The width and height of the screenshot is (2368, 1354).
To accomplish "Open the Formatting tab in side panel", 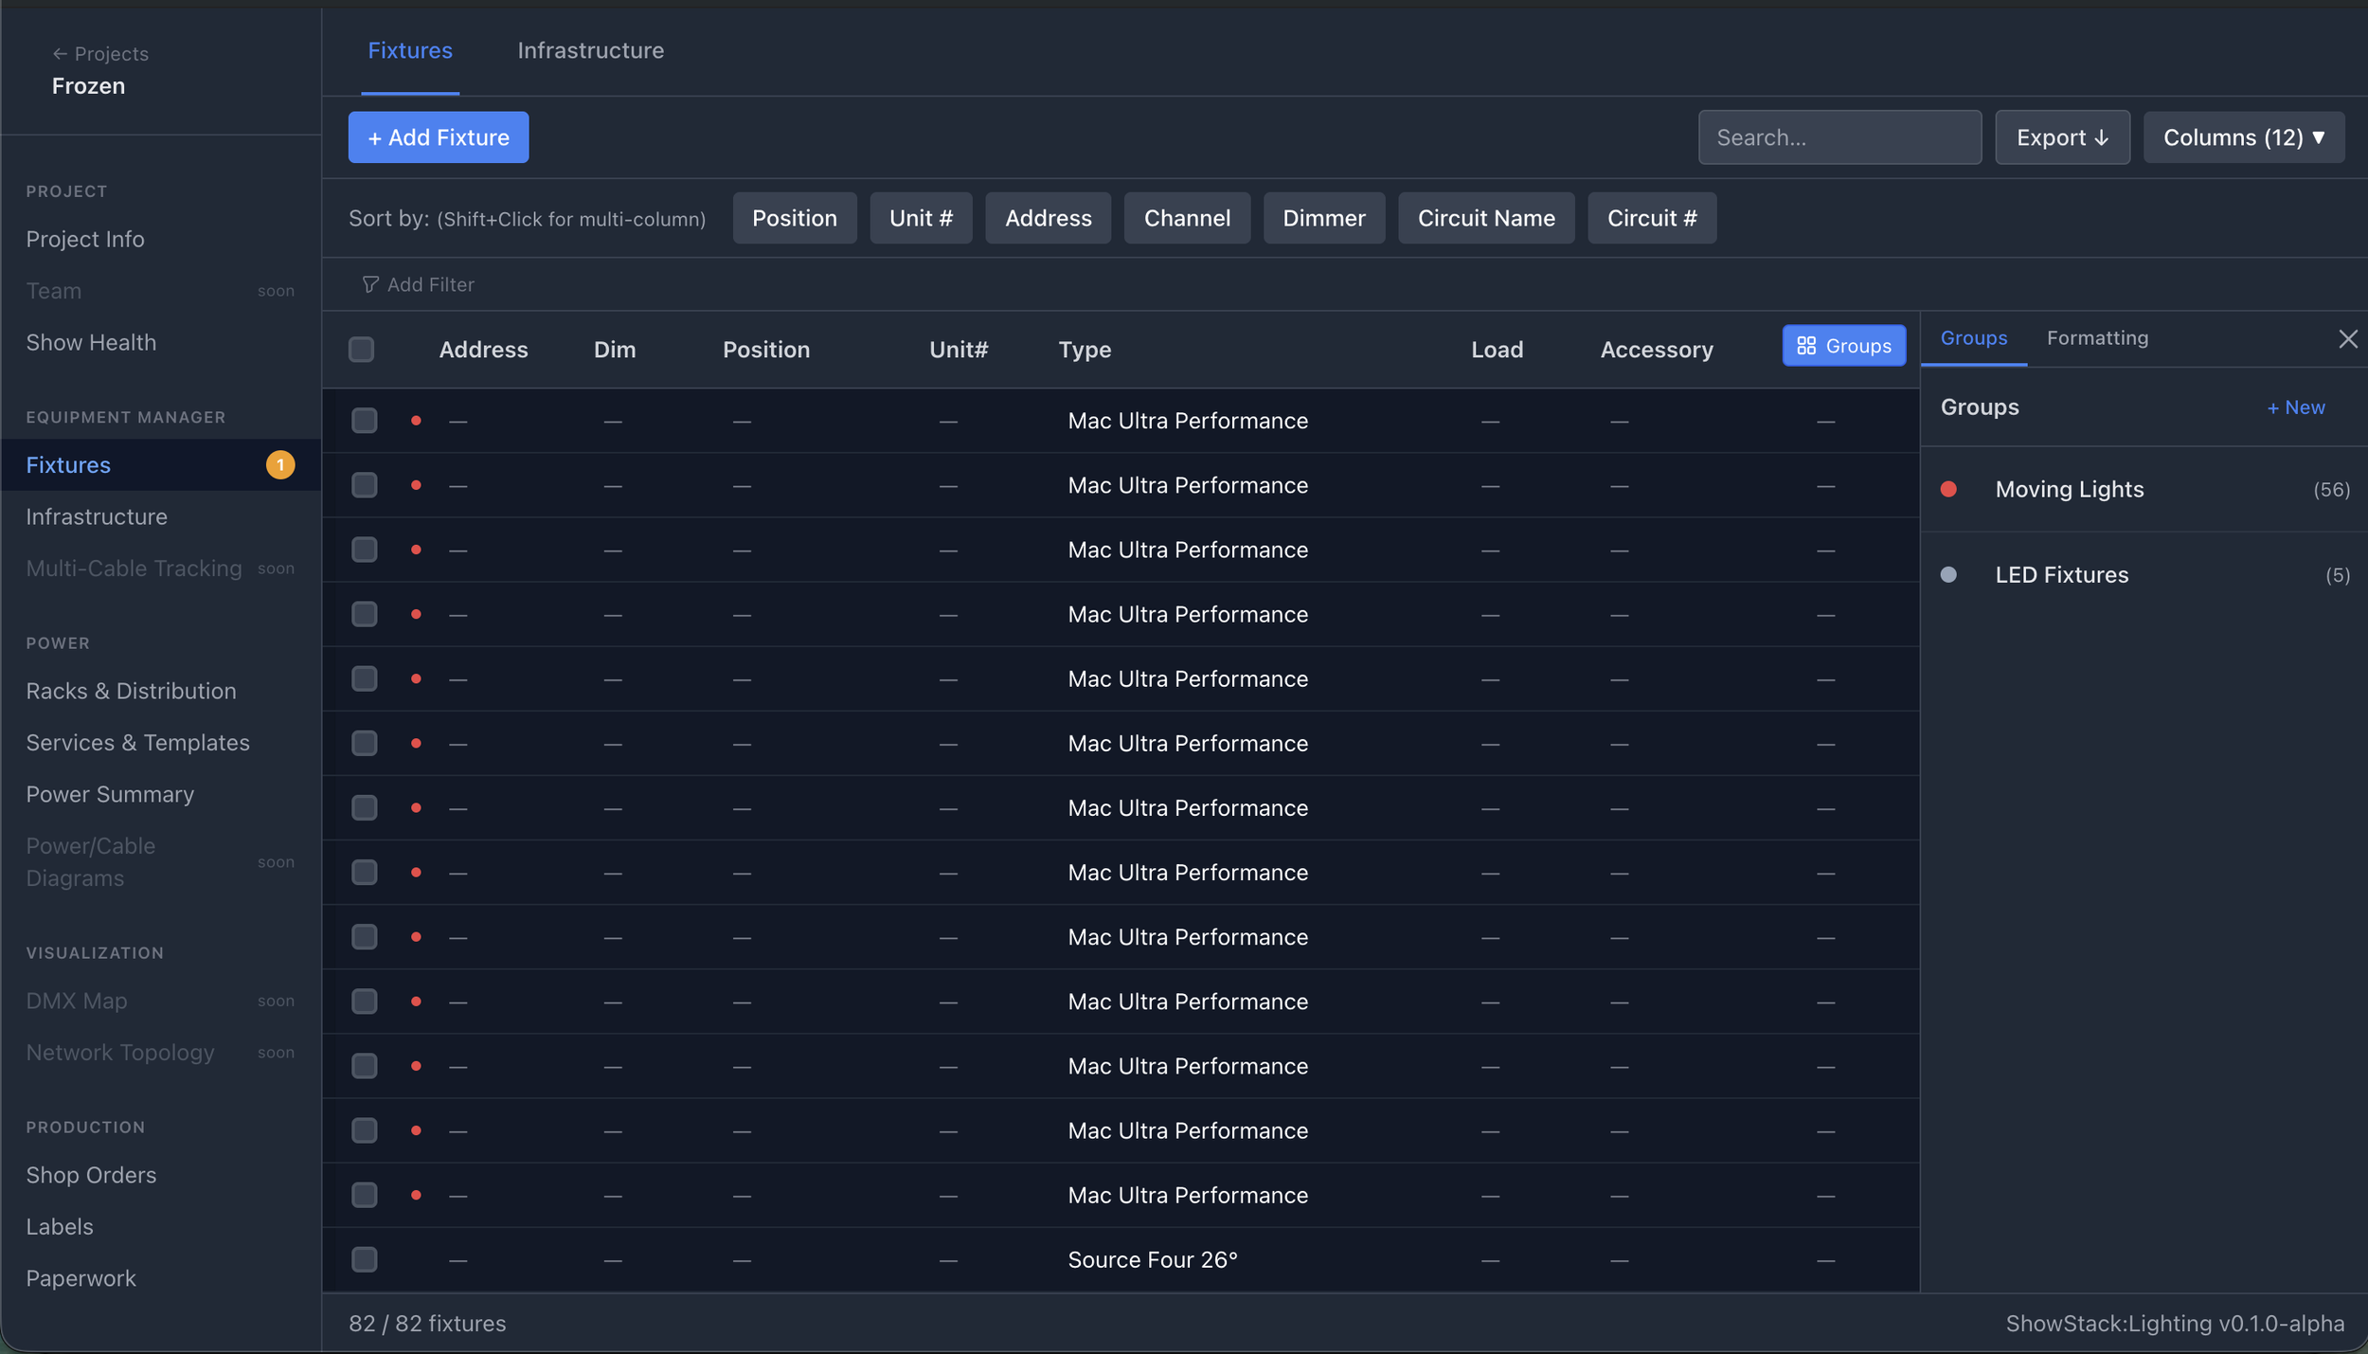I will 2097,338.
